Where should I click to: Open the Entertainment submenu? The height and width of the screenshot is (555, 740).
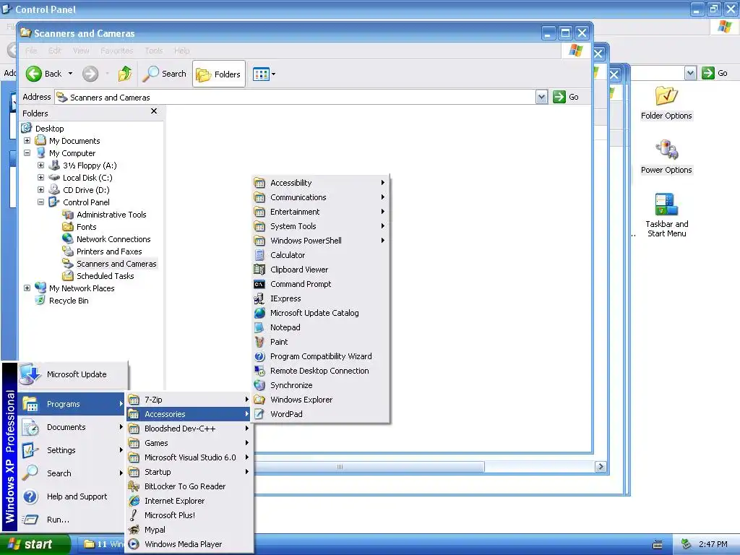pyautogui.click(x=321, y=212)
